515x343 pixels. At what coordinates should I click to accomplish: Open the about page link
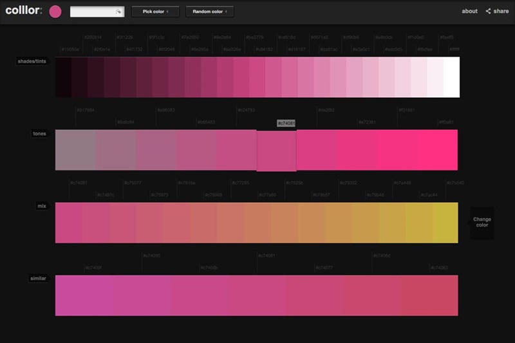click(x=469, y=12)
